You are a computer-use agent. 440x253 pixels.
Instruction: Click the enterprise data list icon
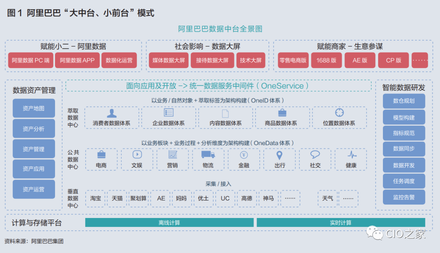coord(168,113)
